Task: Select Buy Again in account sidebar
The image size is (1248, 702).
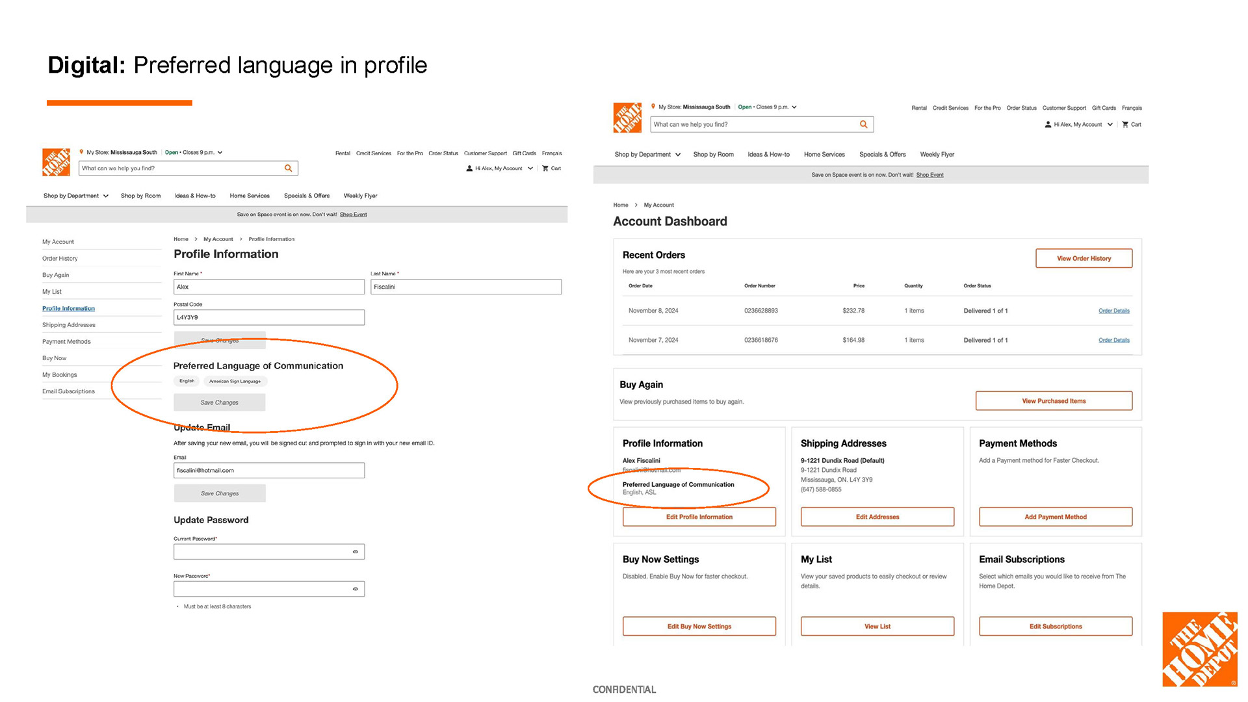Action: click(55, 275)
